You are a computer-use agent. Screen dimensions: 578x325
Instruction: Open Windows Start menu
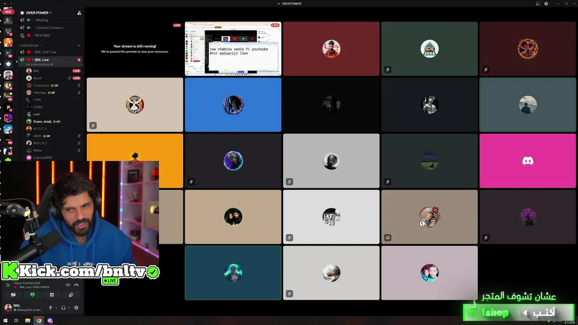[x=5, y=320]
